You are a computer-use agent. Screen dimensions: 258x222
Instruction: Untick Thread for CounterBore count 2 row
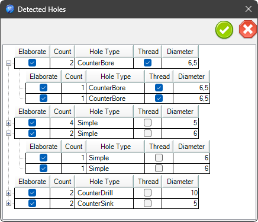(147, 63)
